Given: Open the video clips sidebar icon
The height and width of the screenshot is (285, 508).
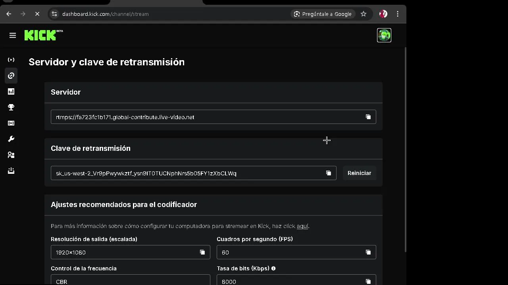Looking at the screenshot, I should click(11, 123).
